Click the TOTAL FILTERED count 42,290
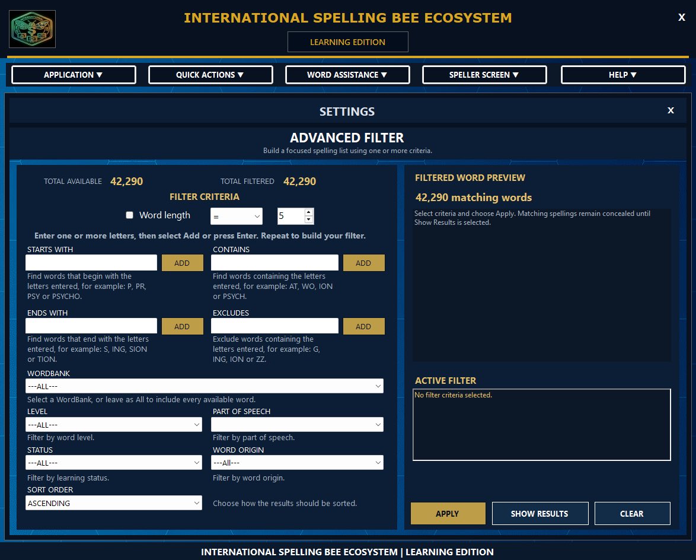The height and width of the screenshot is (560, 696). coord(299,181)
